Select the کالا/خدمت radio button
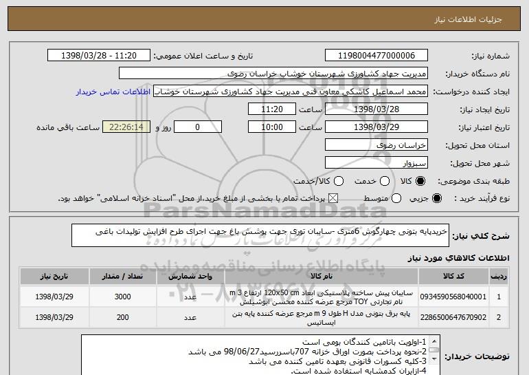 coord(339,181)
